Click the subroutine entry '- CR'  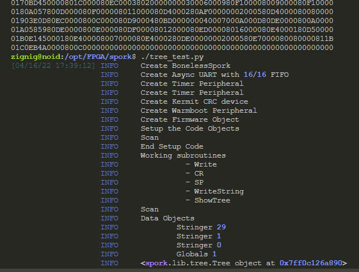194,173
